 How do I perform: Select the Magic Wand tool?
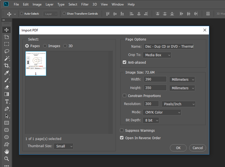point(6,58)
